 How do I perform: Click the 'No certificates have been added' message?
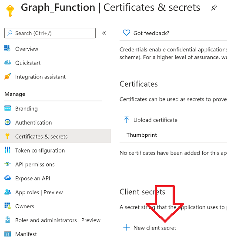click(x=173, y=153)
